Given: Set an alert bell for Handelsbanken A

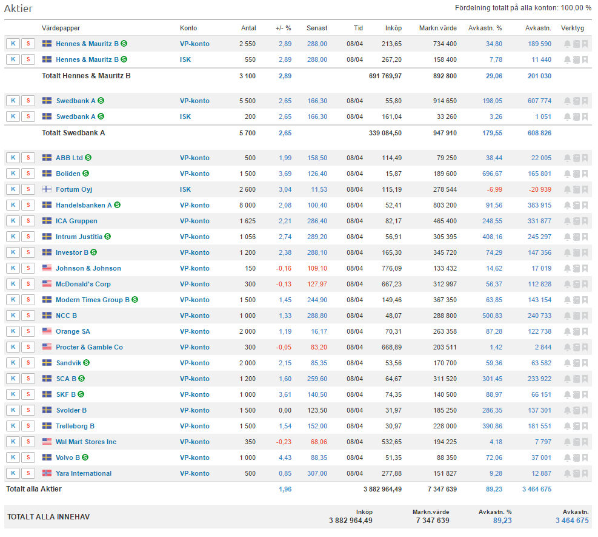Looking at the screenshot, I should click(567, 205).
